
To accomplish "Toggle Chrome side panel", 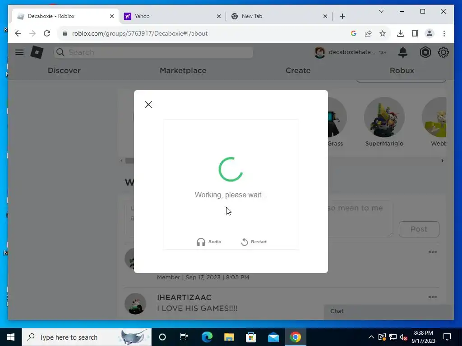I will coord(415,33).
